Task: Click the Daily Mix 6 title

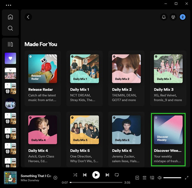Action: coord(122,151)
